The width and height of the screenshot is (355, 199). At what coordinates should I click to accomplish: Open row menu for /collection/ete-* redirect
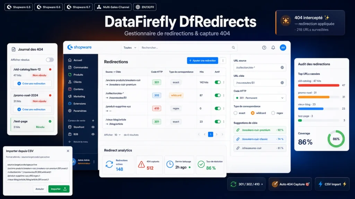[x=224, y=95]
